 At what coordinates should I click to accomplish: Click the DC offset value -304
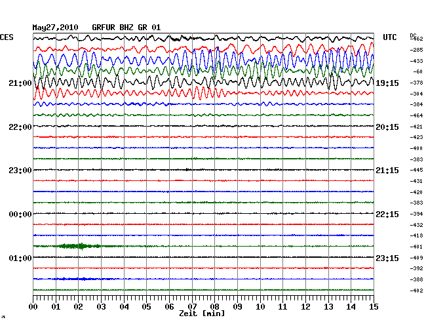coord(416,94)
